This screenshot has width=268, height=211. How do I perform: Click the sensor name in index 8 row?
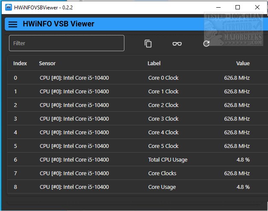click(74, 187)
